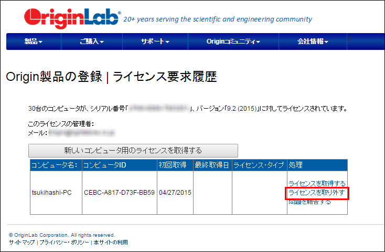This screenshot has width=385, height=252.
Task: Open the ご購入 dropdown menu
Action: (92, 41)
